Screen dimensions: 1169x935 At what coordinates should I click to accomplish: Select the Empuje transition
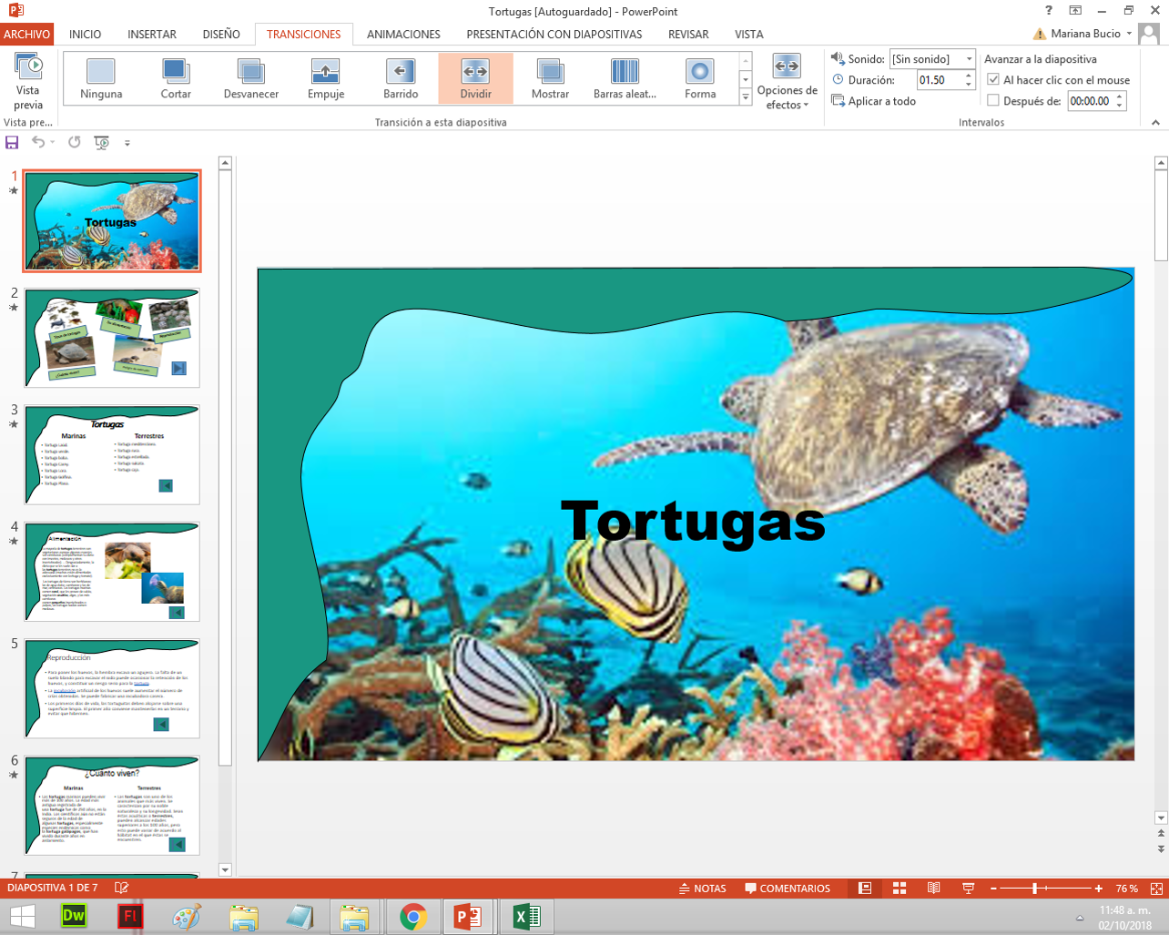tap(325, 77)
